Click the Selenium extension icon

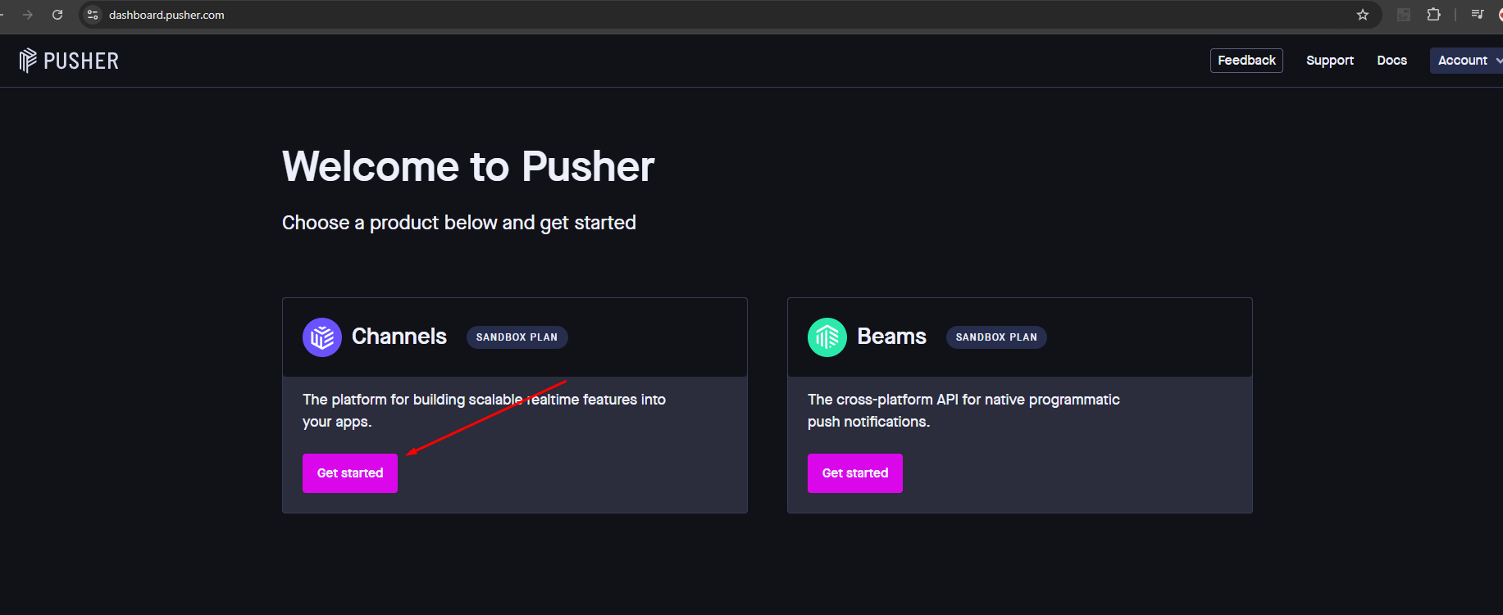click(1404, 15)
